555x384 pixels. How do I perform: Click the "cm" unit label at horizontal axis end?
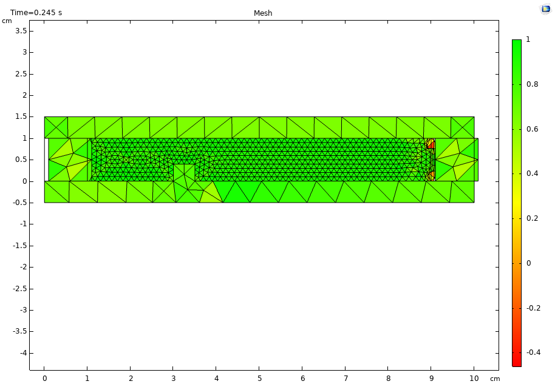point(495,379)
